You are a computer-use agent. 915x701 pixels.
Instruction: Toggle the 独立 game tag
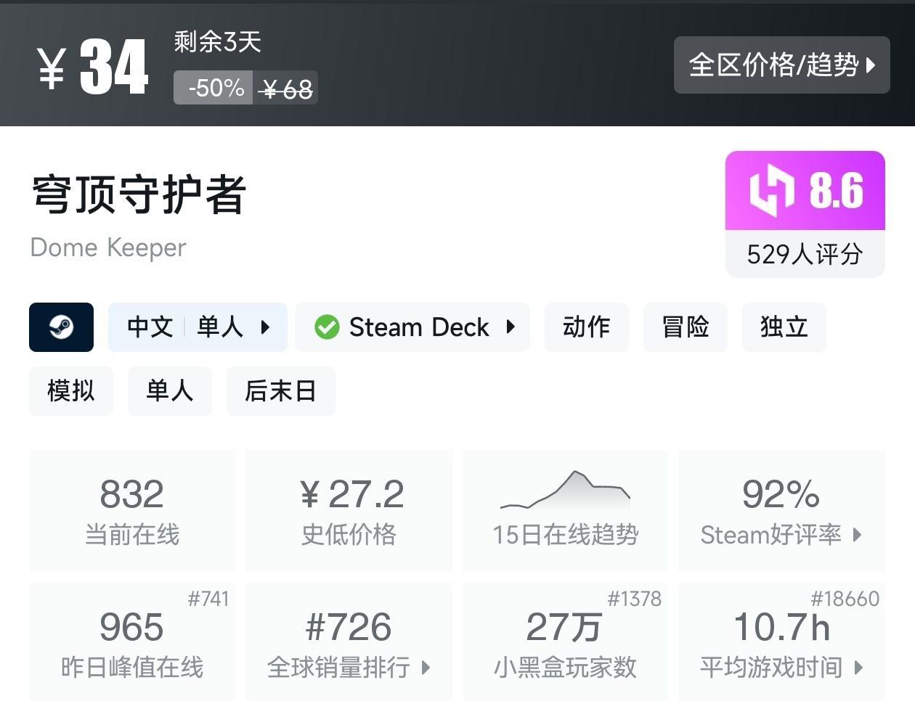[x=784, y=327]
